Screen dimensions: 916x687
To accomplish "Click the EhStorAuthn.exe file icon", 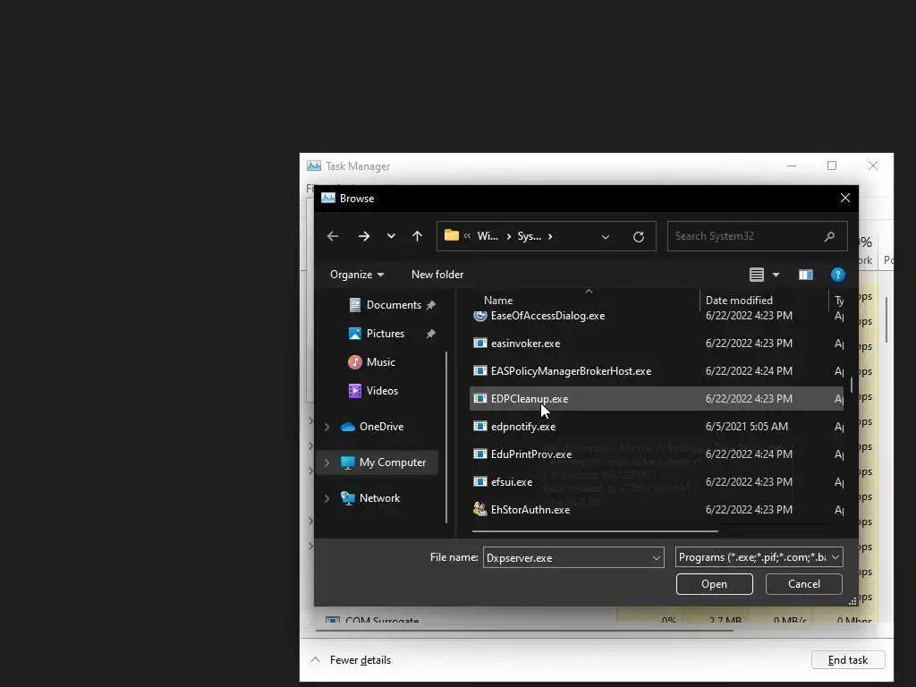I will (x=480, y=509).
